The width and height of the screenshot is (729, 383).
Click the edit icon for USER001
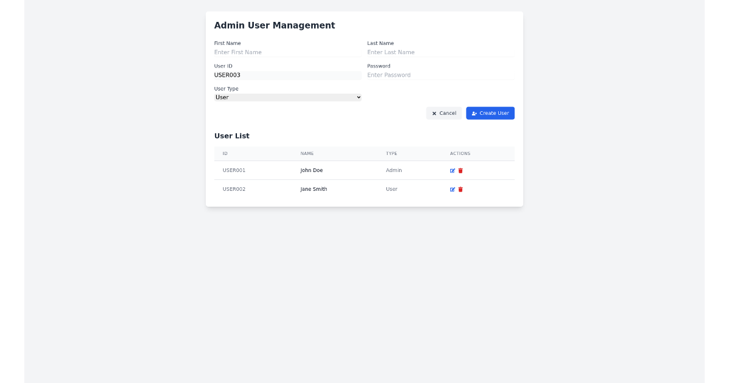[452, 170]
